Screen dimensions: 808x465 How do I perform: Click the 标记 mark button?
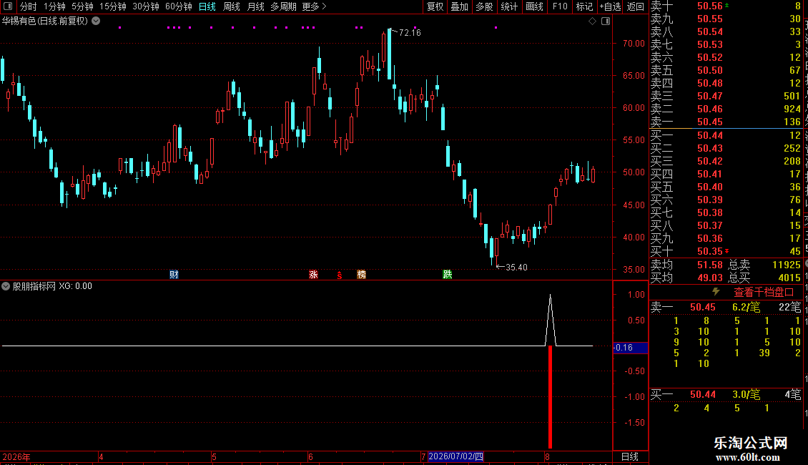[x=584, y=6]
